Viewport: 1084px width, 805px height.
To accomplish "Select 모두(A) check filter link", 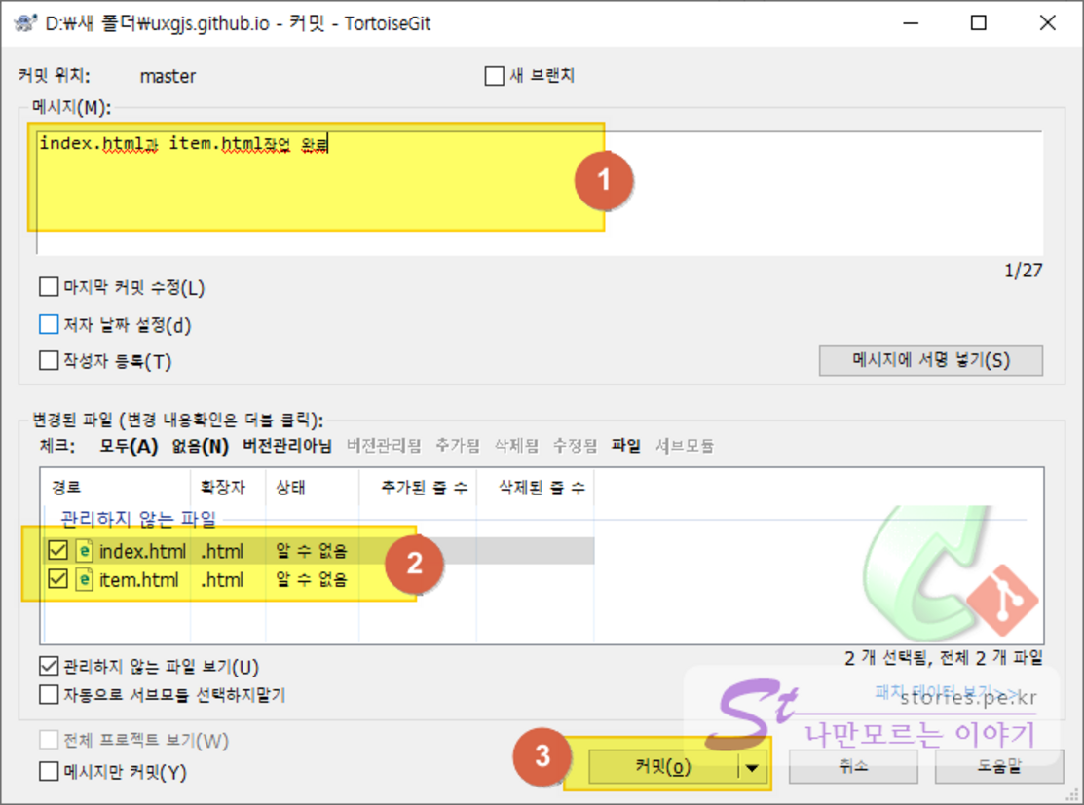I will (x=128, y=446).
